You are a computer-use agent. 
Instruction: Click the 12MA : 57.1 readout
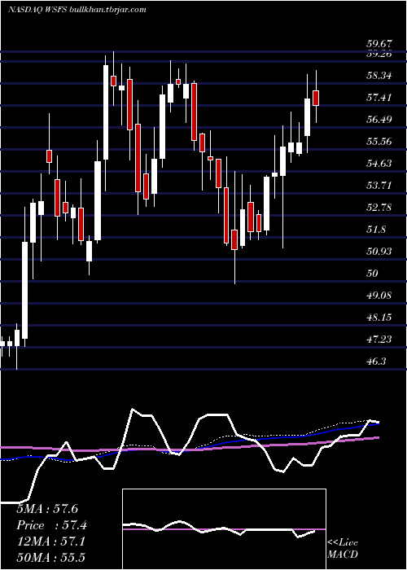pyautogui.click(x=51, y=541)
